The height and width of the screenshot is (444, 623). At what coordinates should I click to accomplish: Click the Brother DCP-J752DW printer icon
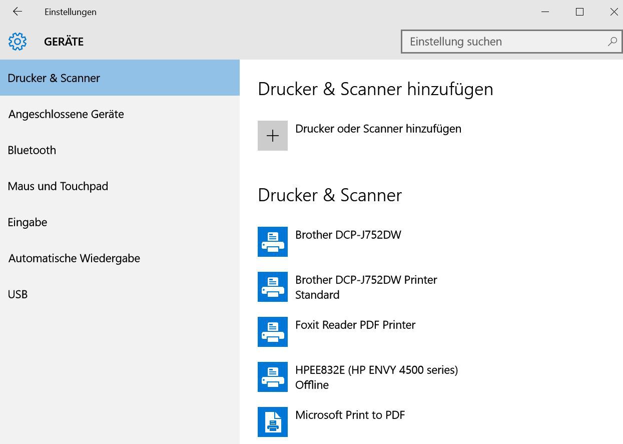[x=273, y=242]
